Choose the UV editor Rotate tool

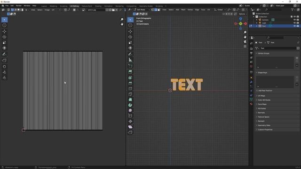click(4, 37)
